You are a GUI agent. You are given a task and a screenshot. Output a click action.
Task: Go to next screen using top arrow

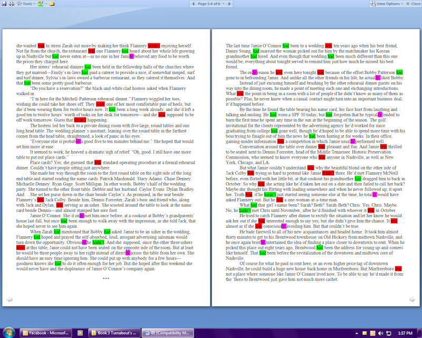click(230, 4)
